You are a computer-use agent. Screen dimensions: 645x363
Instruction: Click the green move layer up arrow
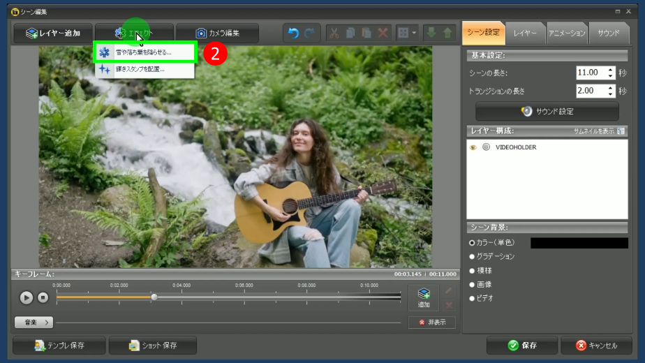[448, 33]
